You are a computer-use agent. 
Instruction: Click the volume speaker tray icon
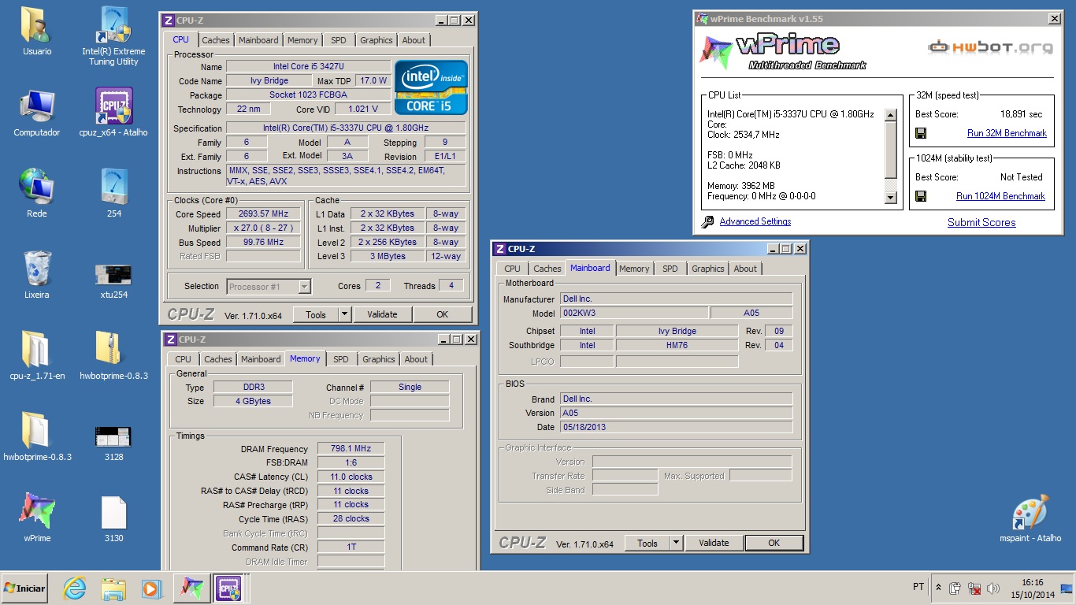(x=993, y=588)
